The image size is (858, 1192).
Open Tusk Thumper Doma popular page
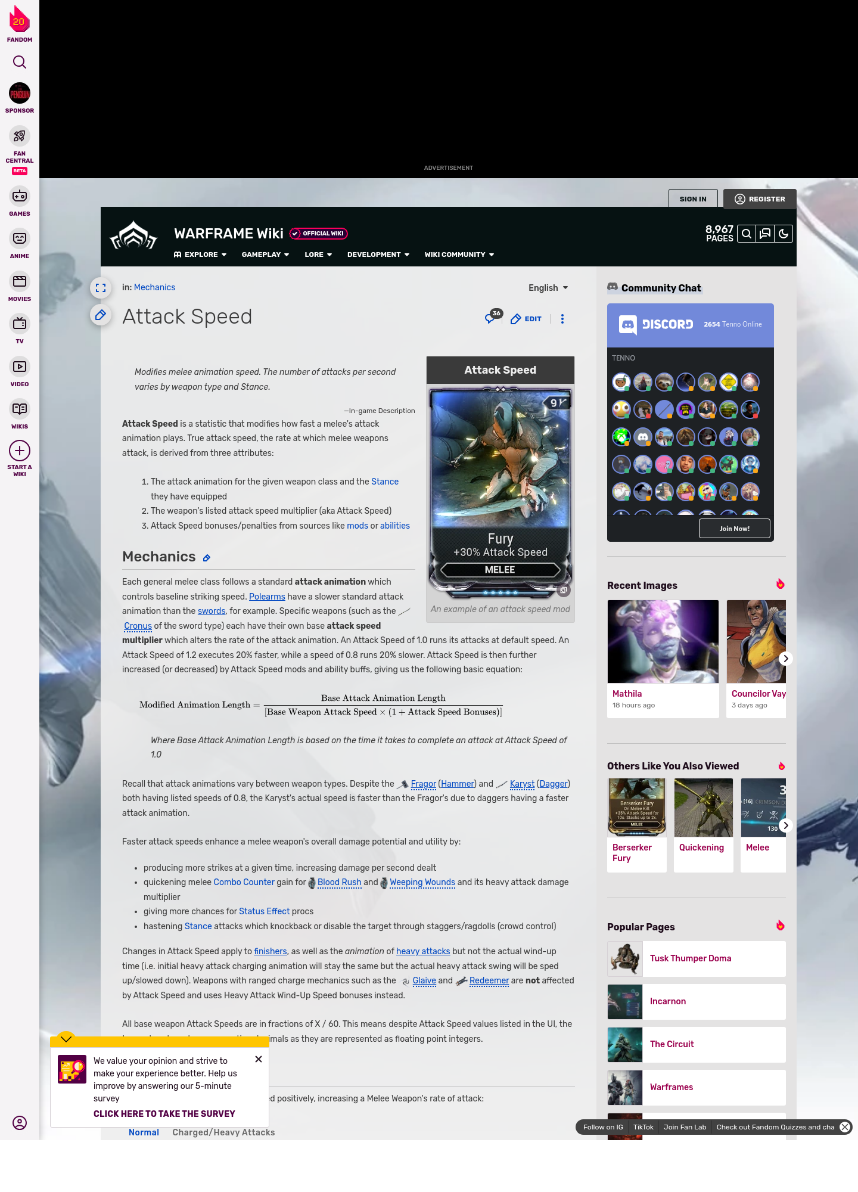[697, 958]
